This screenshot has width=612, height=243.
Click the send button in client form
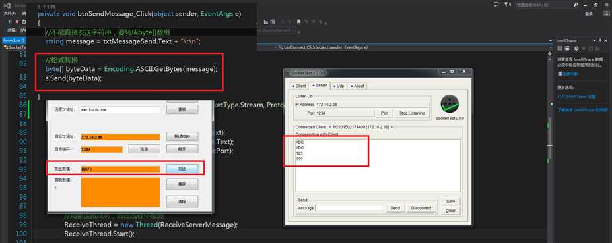point(182,169)
